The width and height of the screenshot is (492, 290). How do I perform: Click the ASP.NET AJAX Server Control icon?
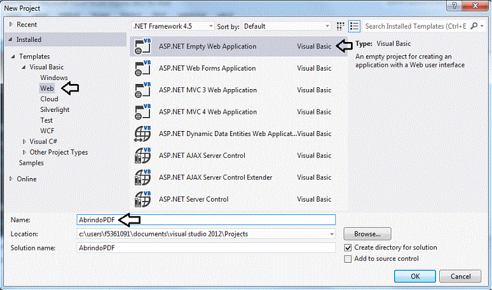[143, 156]
